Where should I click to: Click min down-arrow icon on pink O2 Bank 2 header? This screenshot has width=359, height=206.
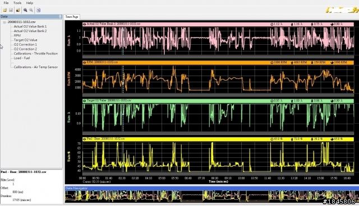[312, 24]
